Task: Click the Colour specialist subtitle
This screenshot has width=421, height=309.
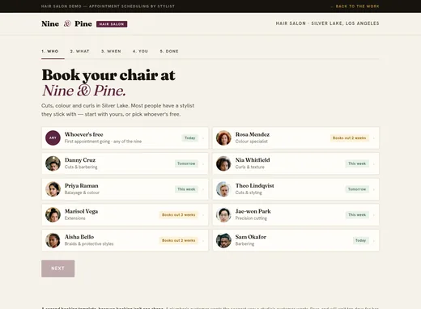Action: point(251,142)
